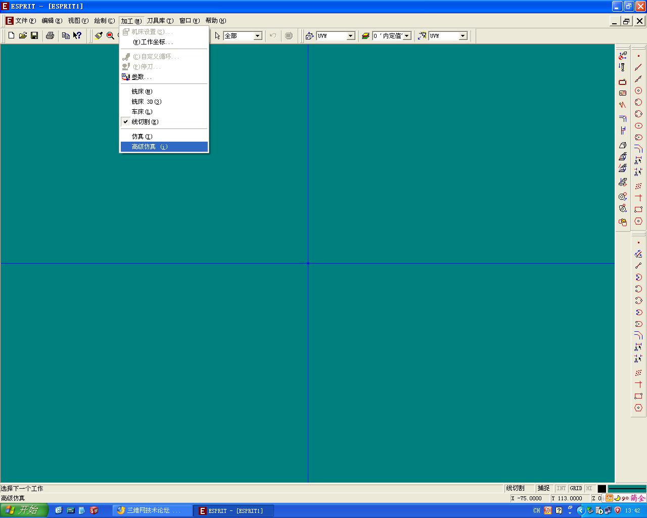Image resolution: width=647 pixels, height=518 pixels.
Task: Click the X -75.0000 coordinate readout
Action: pos(529,498)
